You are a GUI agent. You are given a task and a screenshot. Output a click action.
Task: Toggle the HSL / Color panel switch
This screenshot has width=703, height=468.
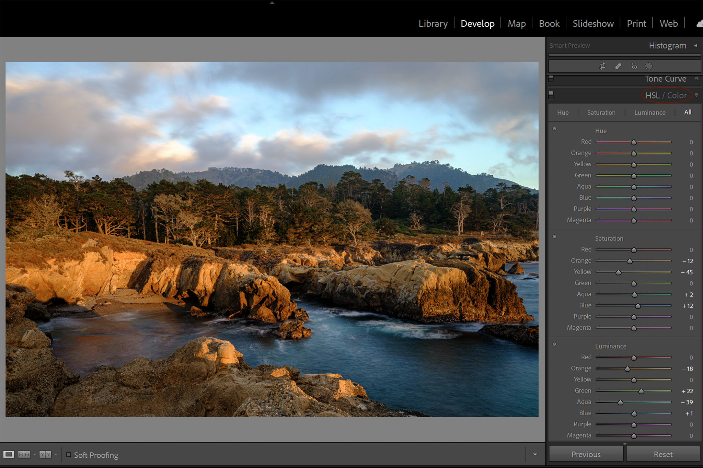click(x=551, y=94)
